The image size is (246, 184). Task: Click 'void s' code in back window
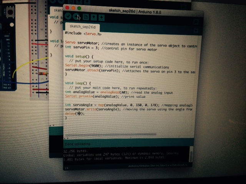[56, 17]
